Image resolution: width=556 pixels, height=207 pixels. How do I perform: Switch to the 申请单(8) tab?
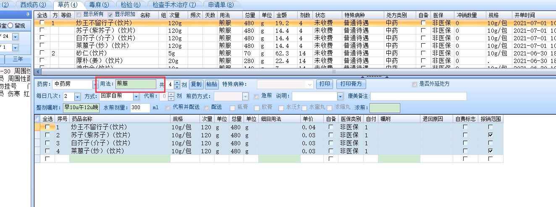click(221, 5)
